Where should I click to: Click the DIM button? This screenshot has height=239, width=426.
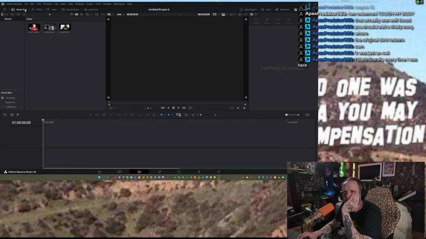coord(307,115)
